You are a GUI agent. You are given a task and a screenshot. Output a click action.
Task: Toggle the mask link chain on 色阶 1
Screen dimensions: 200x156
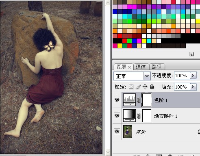pyautogui.click(x=139, y=100)
